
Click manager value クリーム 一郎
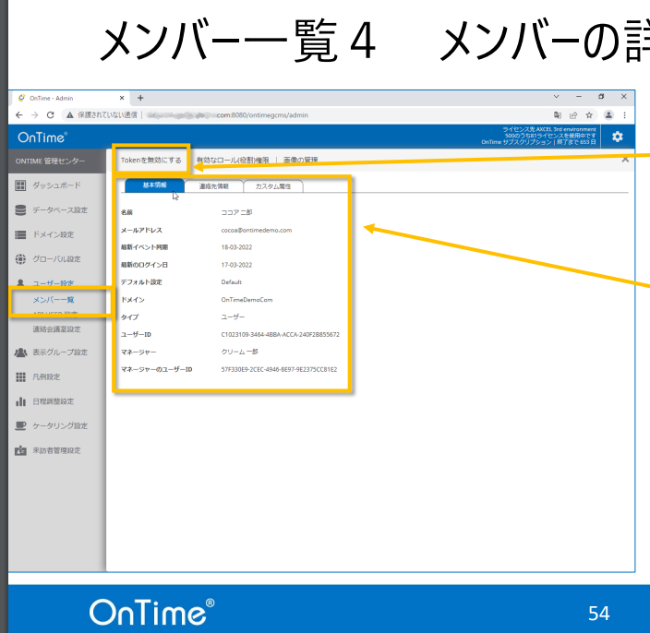pyautogui.click(x=240, y=352)
